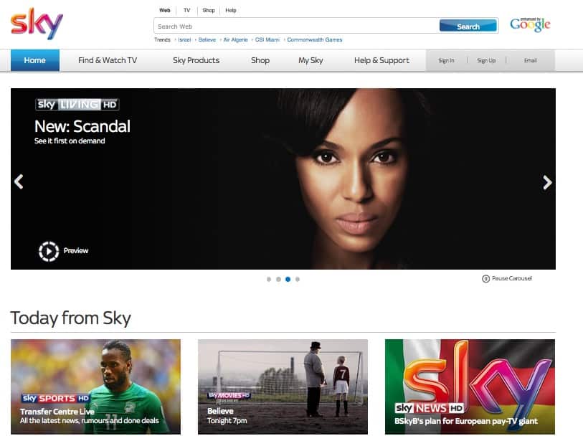The width and height of the screenshot is (583, 441).
Task: Click the blue Search button
Action: click(468, 27)
